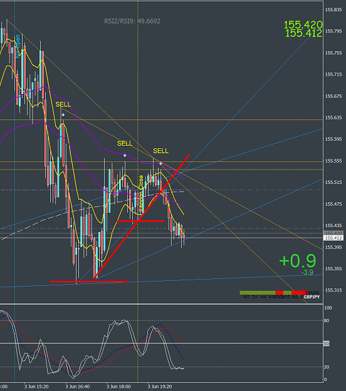This screenshot has width=346, height=391.
Task: Click the oscillator 80 level label
Action: pos(327,321)
